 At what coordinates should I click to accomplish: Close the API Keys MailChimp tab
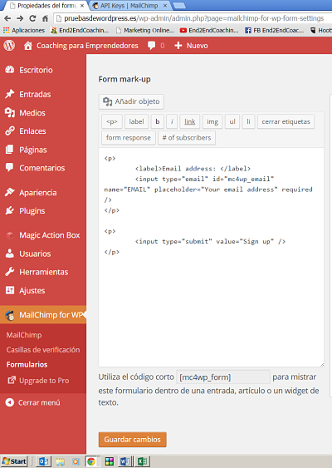click(x=165, y=6)
